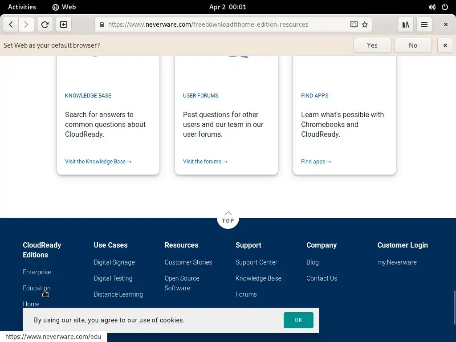Open the Web application menu
The width and height of the screenshot is (456, 342).
pyautogui.click(x=64, y=7)
